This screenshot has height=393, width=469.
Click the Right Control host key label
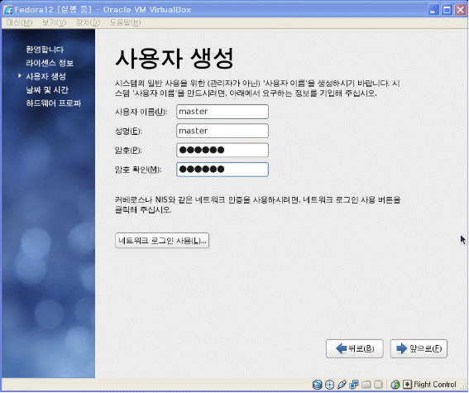[x=435, y=385]
